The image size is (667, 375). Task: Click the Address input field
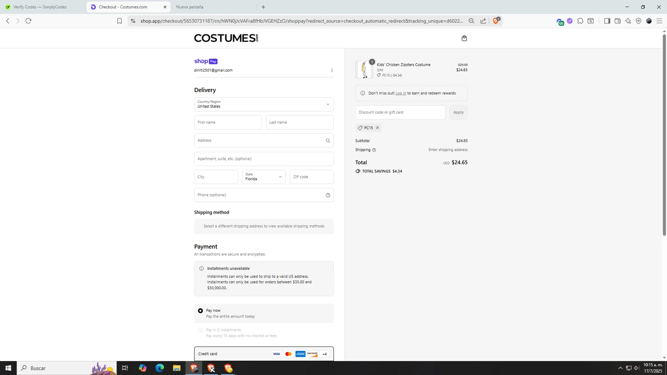264,140
